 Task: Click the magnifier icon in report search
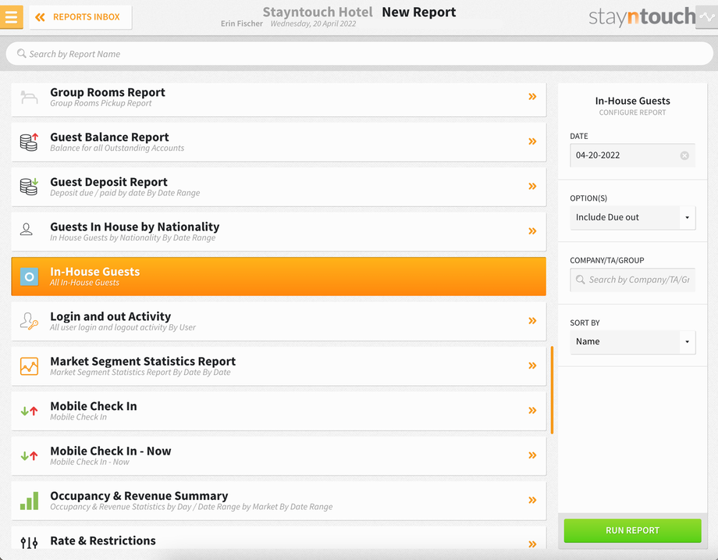pyautogui.click(x=21, y=54)
